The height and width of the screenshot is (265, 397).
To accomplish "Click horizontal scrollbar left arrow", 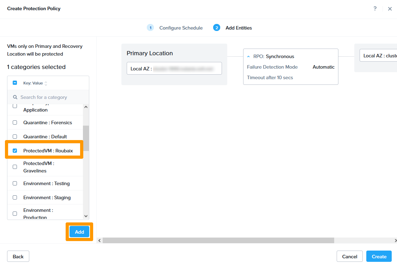I will [100, 240].
